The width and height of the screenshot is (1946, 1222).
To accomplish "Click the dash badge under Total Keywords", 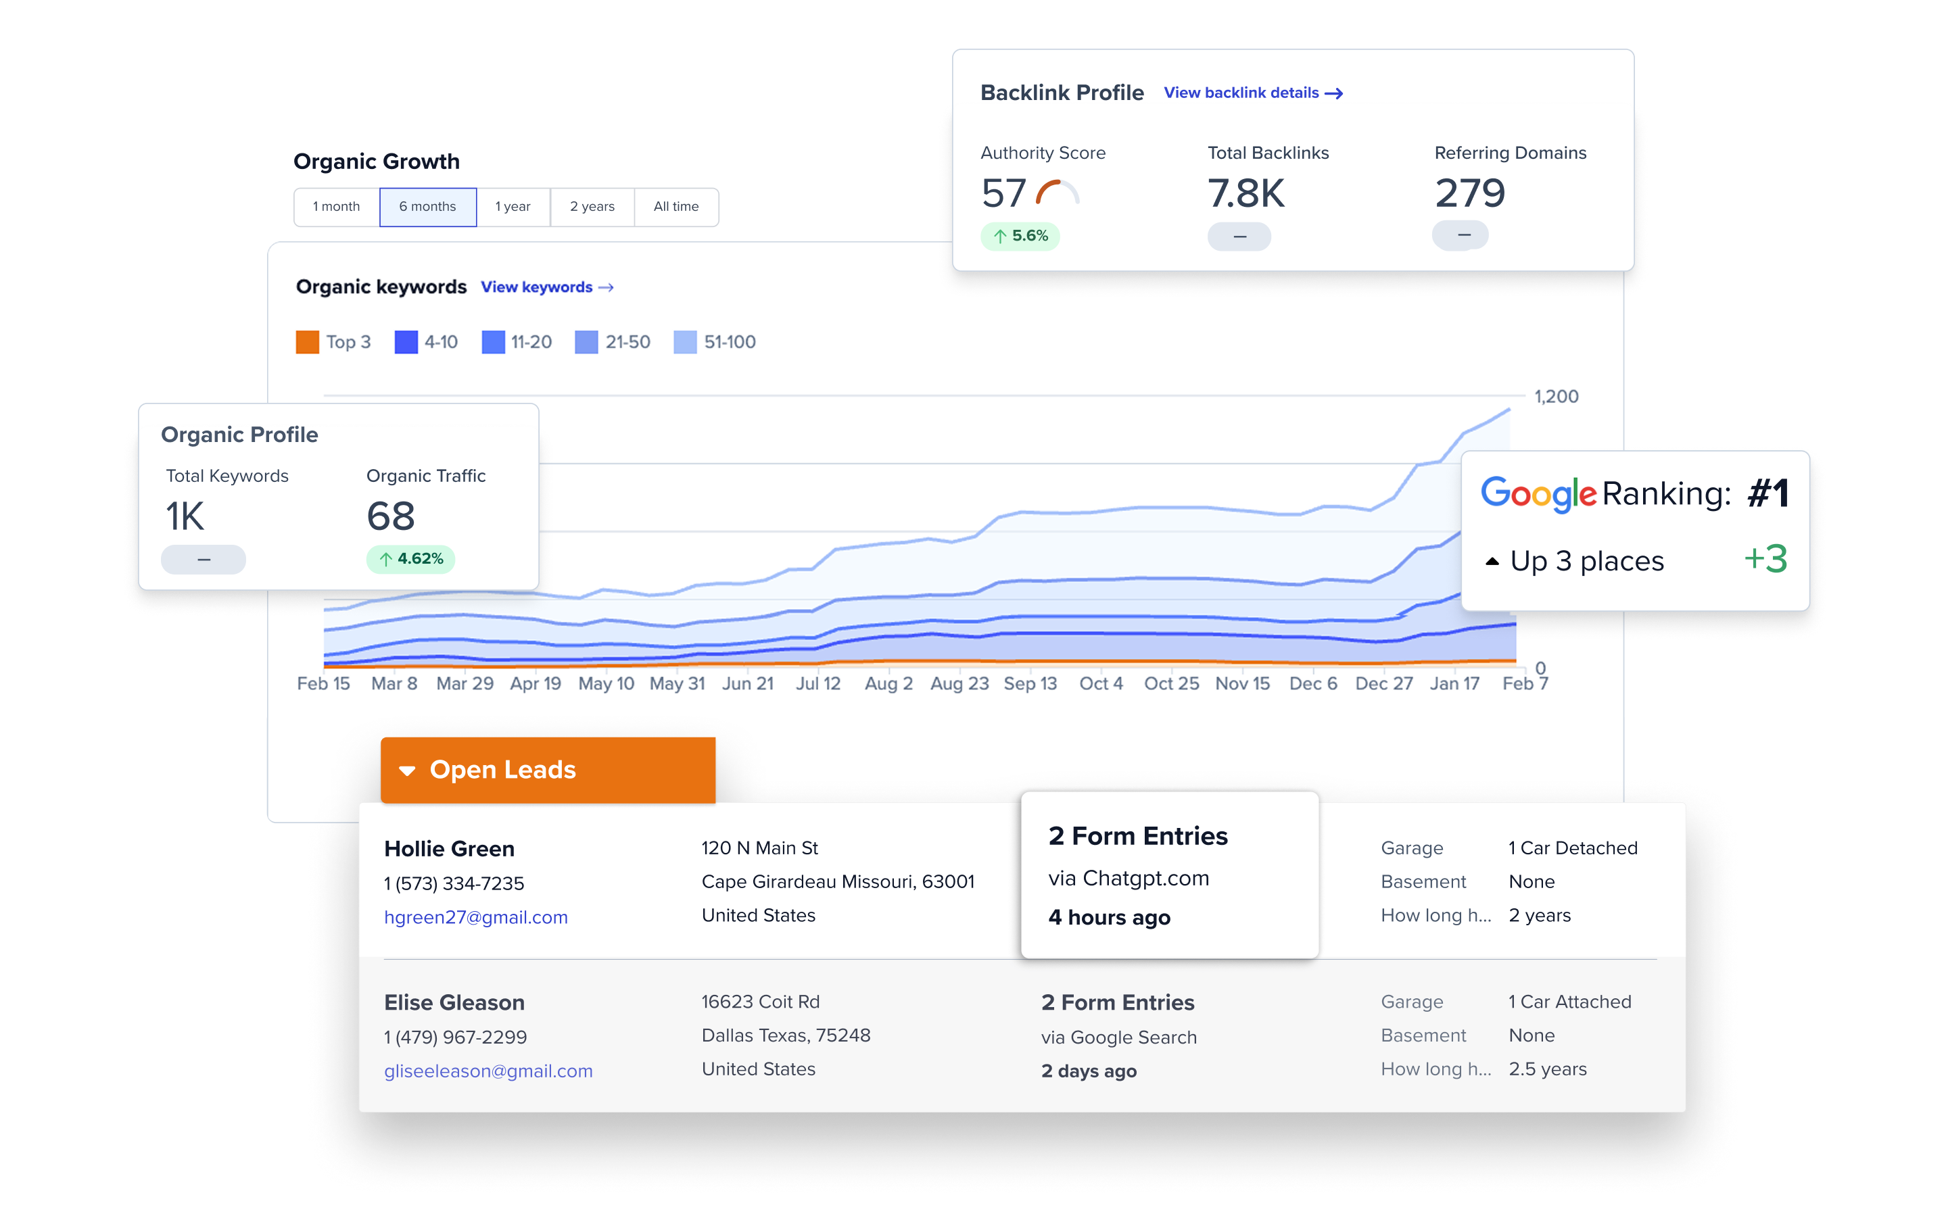I will [203, 558].
